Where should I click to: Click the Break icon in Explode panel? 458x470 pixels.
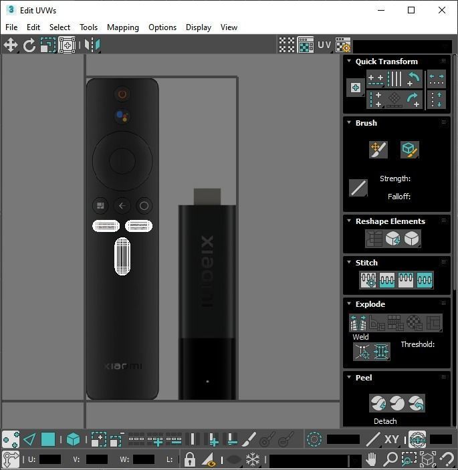tap(358, 323)
